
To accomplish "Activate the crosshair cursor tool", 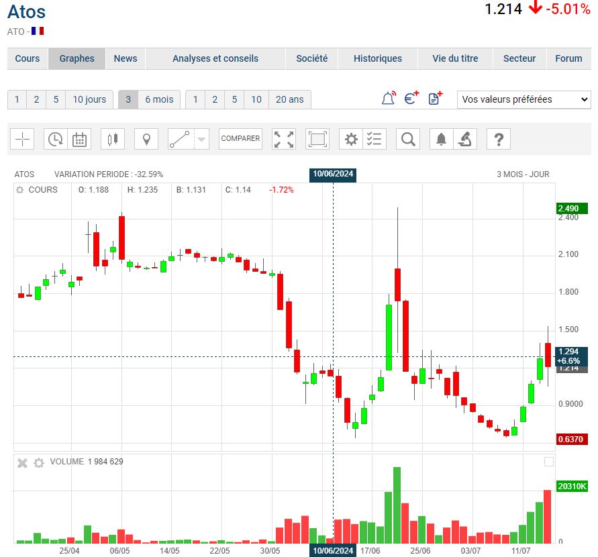I will click(x=23, y=139).
